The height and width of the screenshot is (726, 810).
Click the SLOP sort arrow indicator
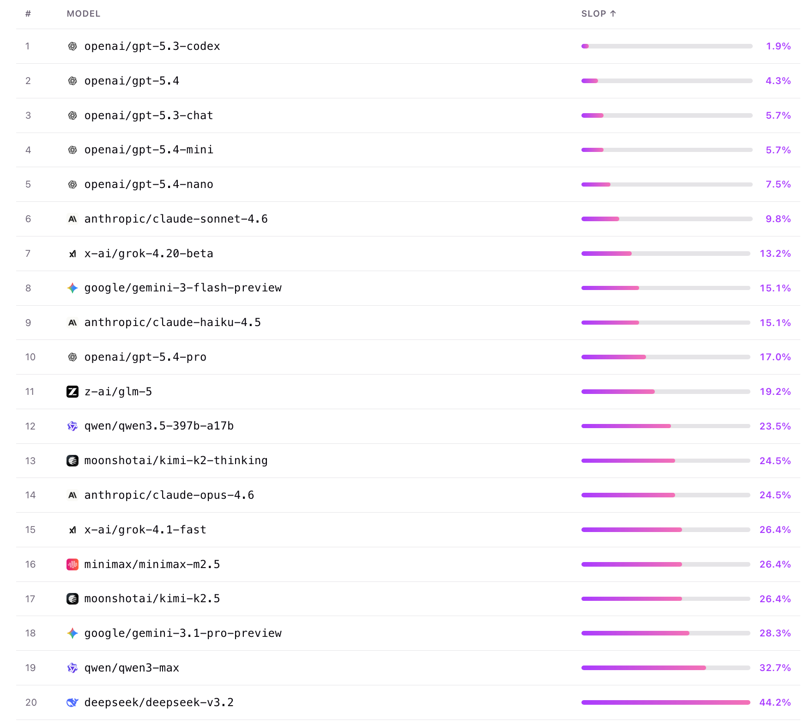[613, 13]
